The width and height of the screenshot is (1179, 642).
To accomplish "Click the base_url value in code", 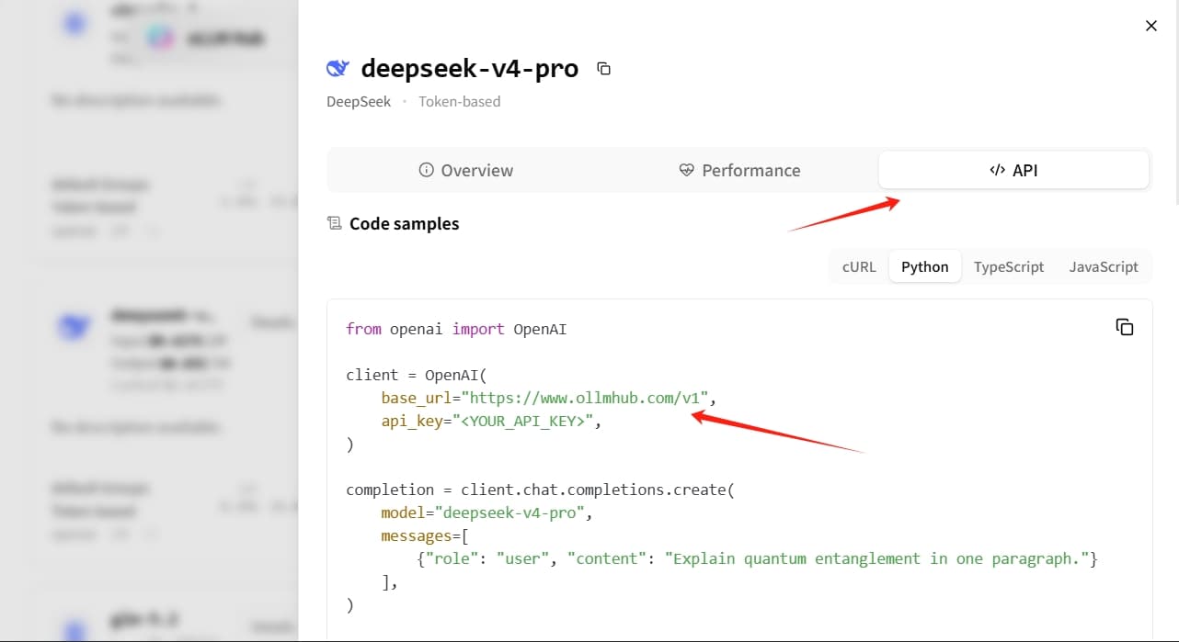I will click(x=585, y=398).
